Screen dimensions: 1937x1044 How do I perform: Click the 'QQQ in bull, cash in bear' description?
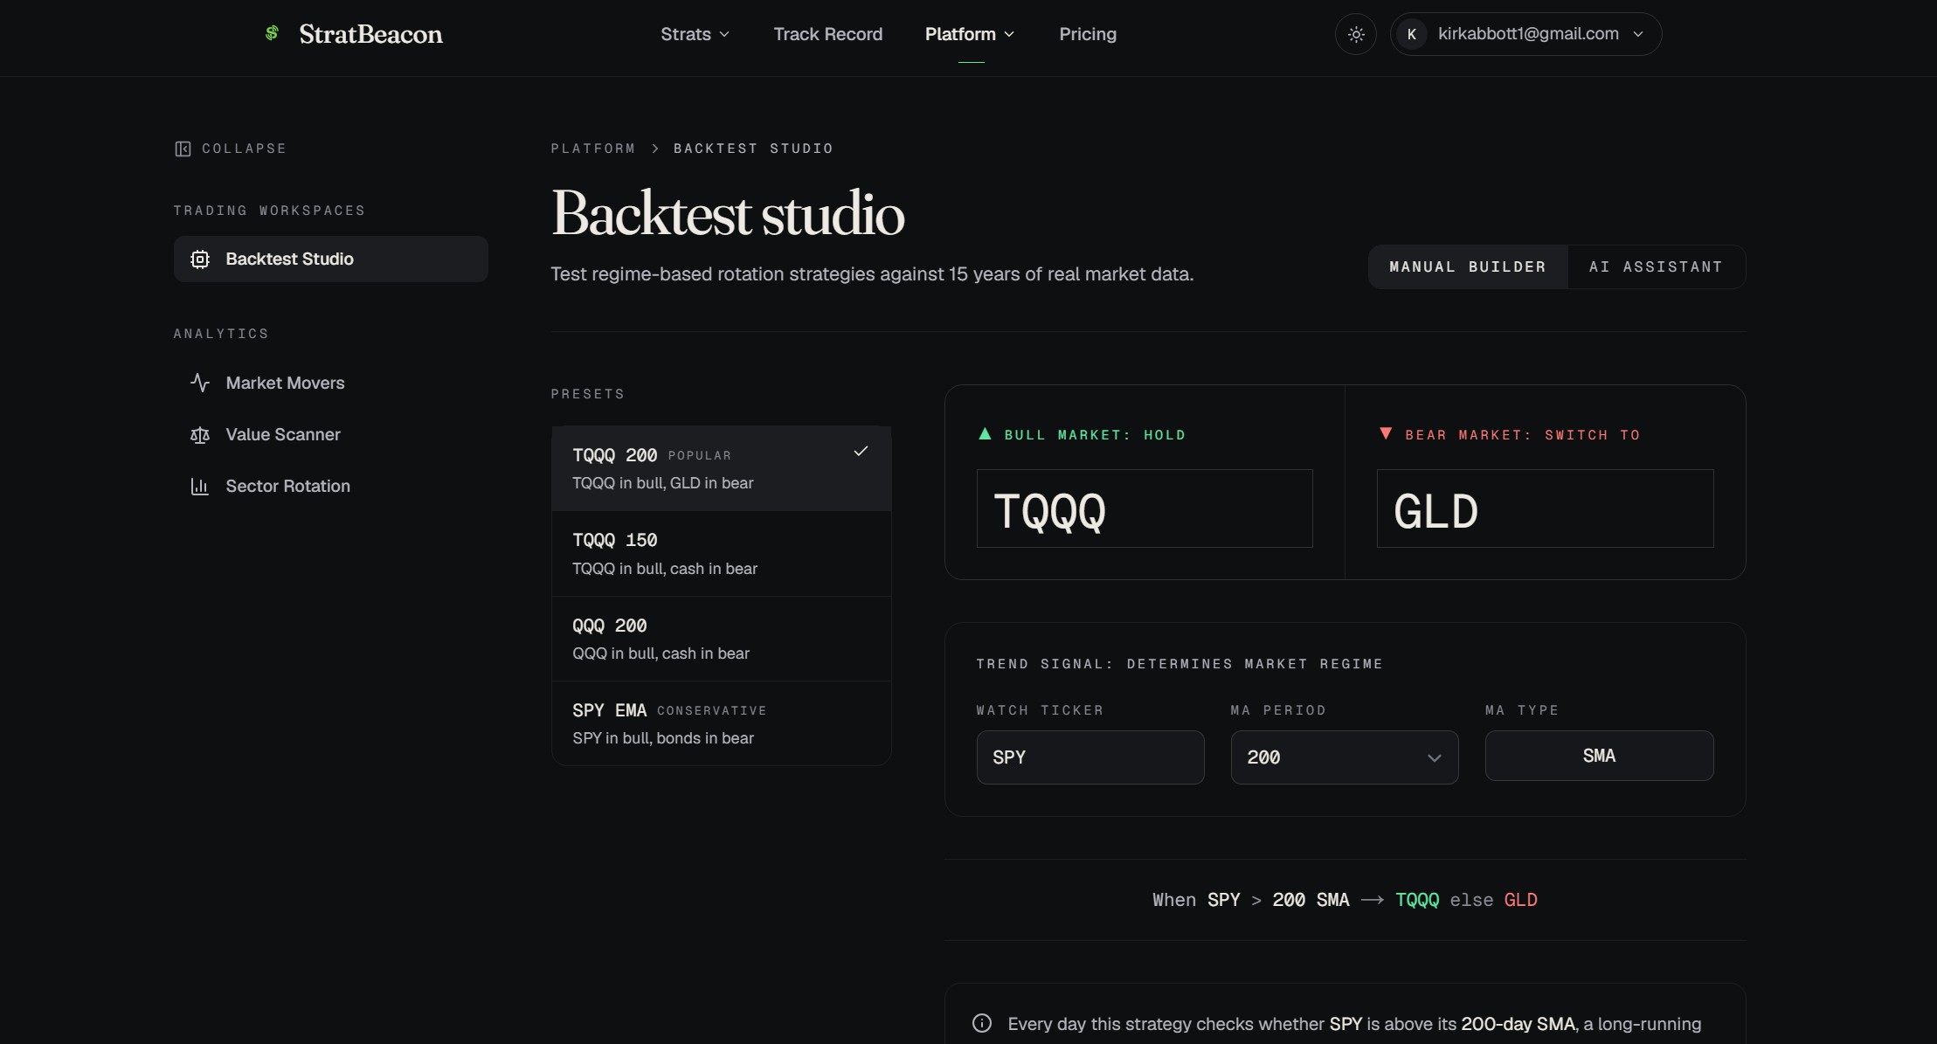(x=661, y=653)
